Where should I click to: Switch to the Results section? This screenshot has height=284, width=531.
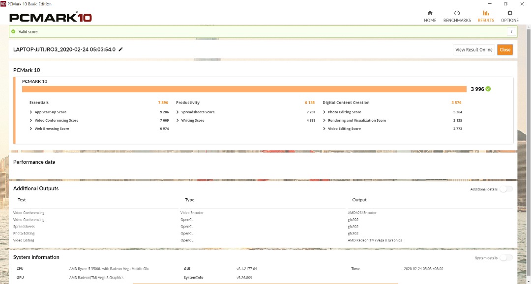tap(486, 16)
